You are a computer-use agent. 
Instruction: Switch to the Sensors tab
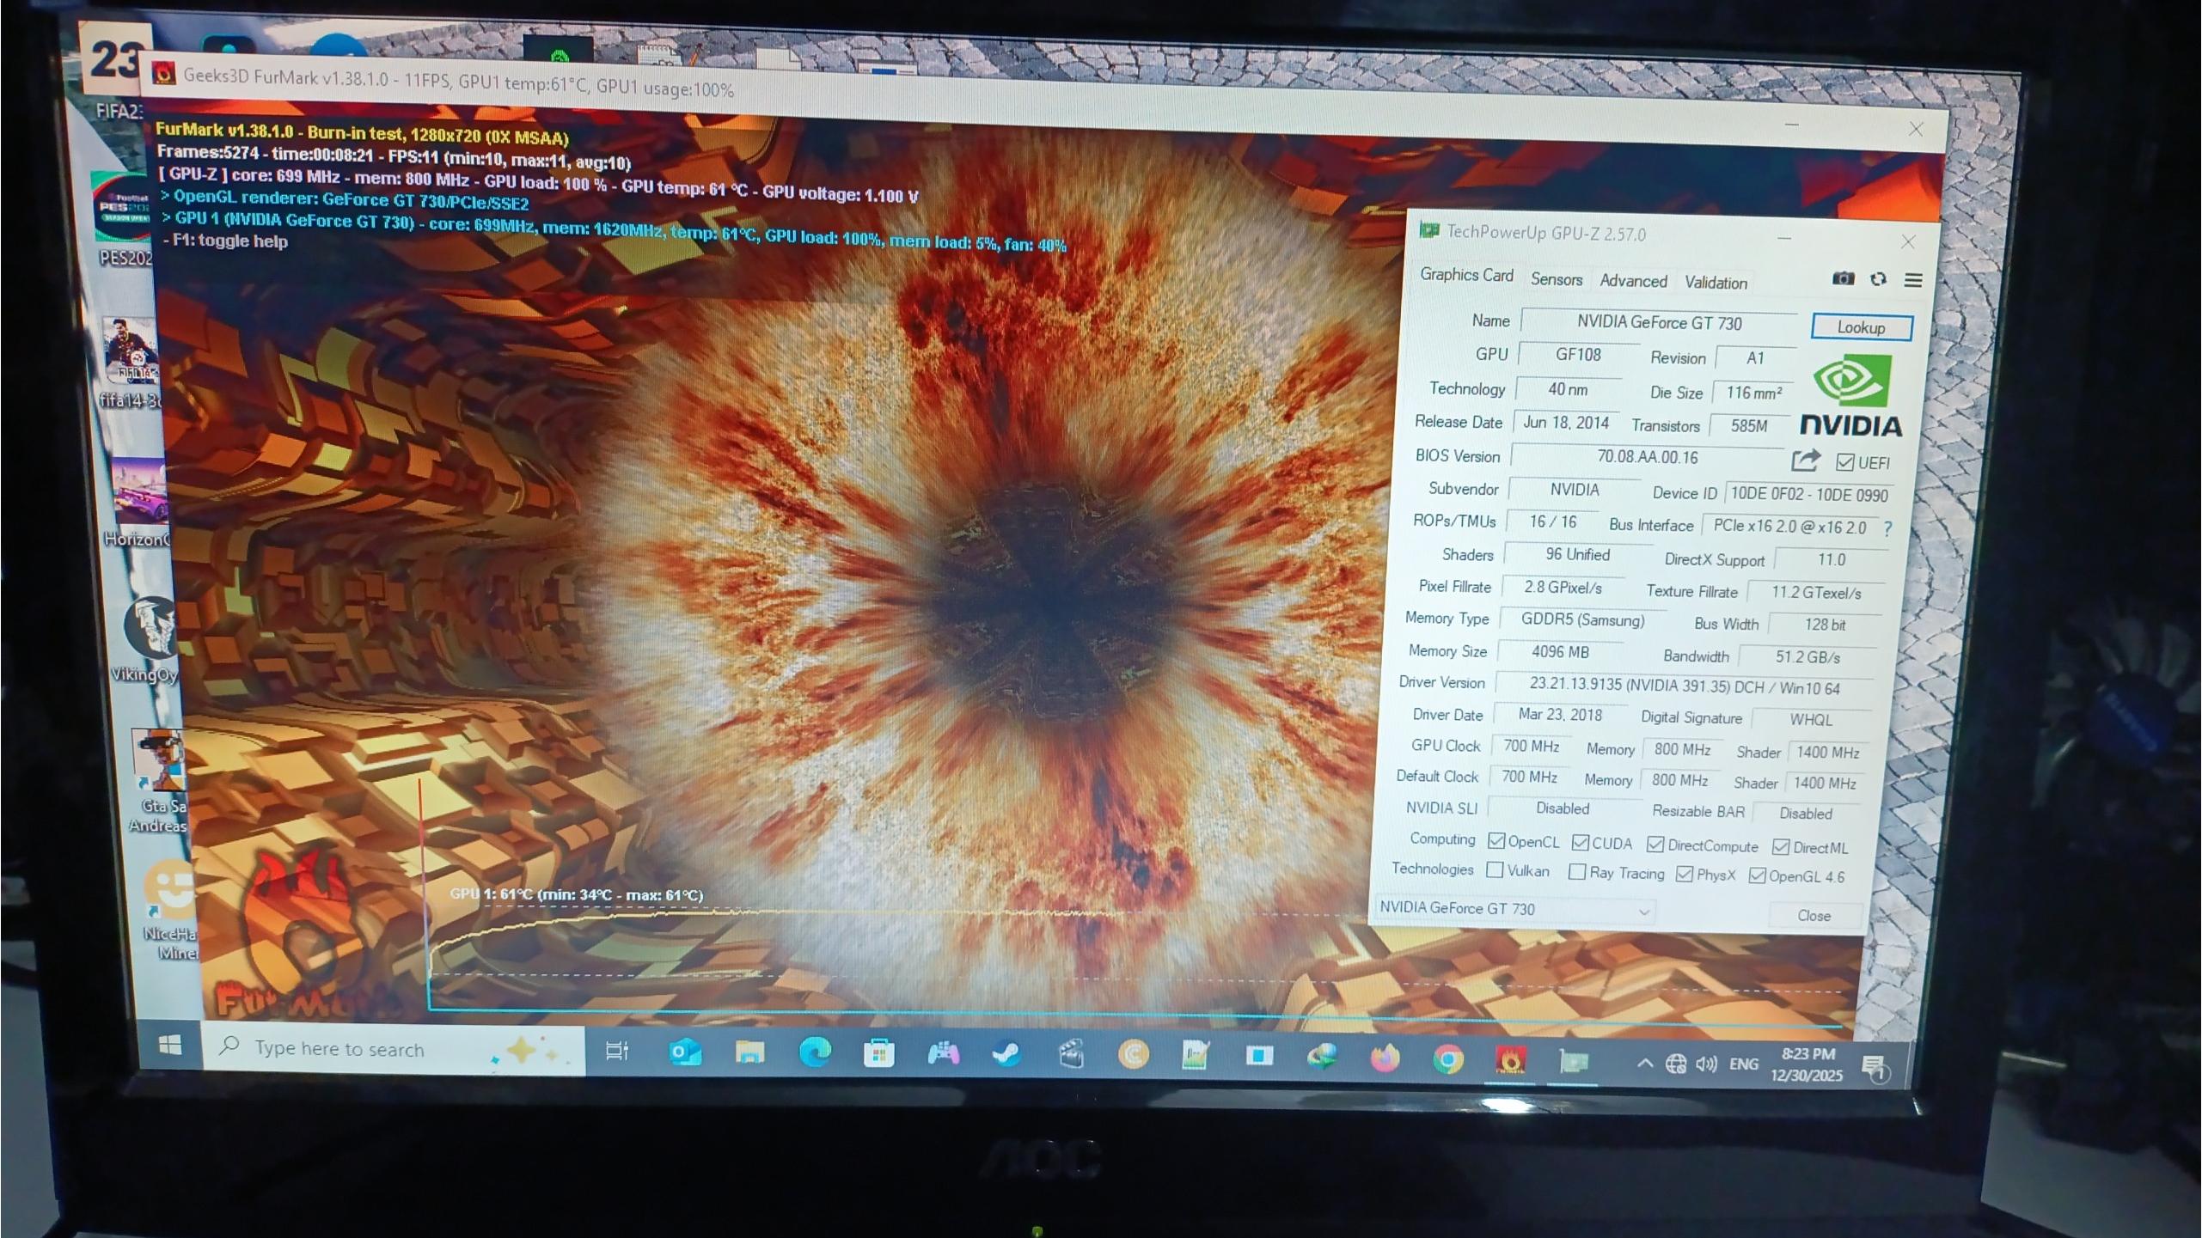click(x=1556, y=279)
